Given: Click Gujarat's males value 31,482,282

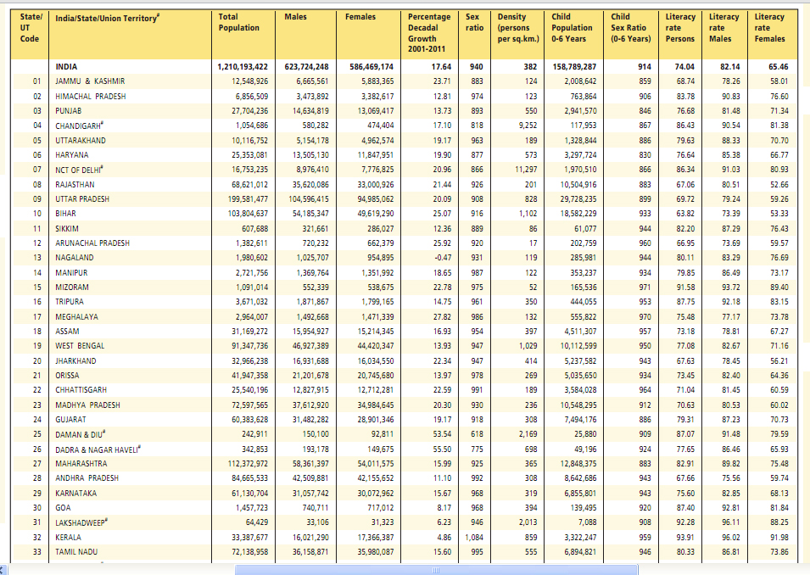Looking at the screenshot, I should pyautogui.click(x=310, y=420).
